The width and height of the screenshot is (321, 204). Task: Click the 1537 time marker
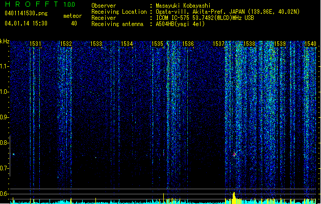point(218,44)
